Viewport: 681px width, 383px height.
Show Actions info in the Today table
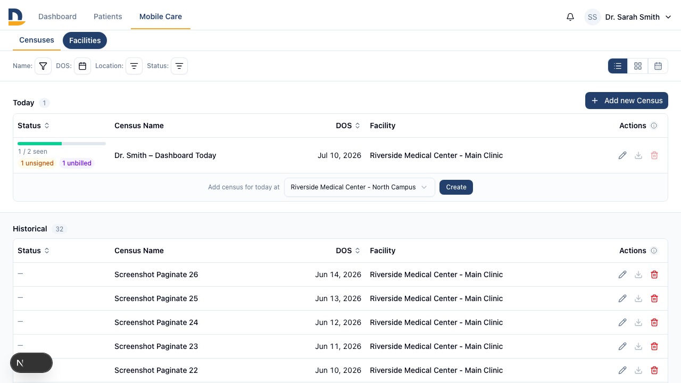(654, 126)
